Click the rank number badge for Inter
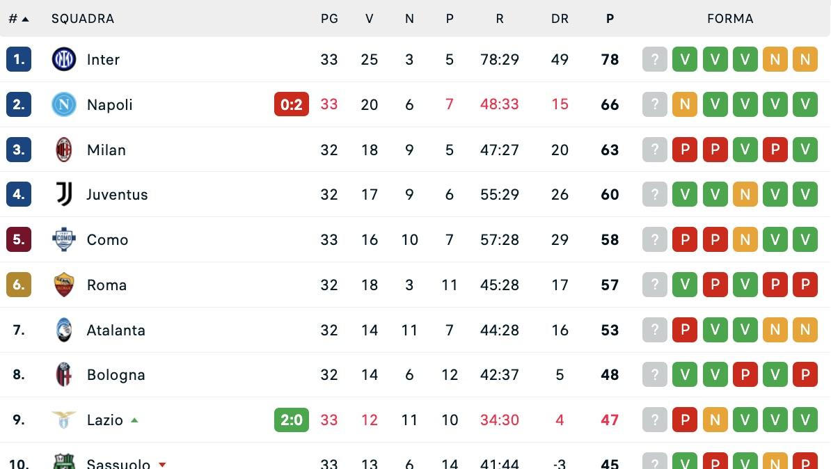 [x=19, y=59]
